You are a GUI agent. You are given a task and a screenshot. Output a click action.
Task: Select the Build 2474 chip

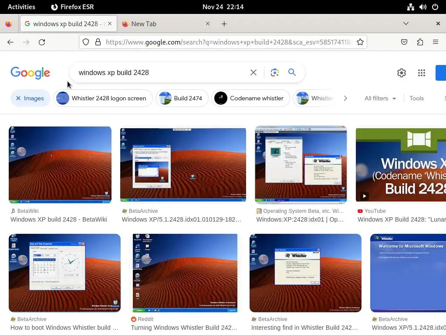[182, 98]
